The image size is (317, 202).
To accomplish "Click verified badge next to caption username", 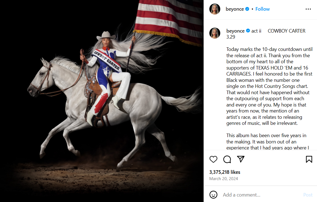I will click(x=248, y=31).
